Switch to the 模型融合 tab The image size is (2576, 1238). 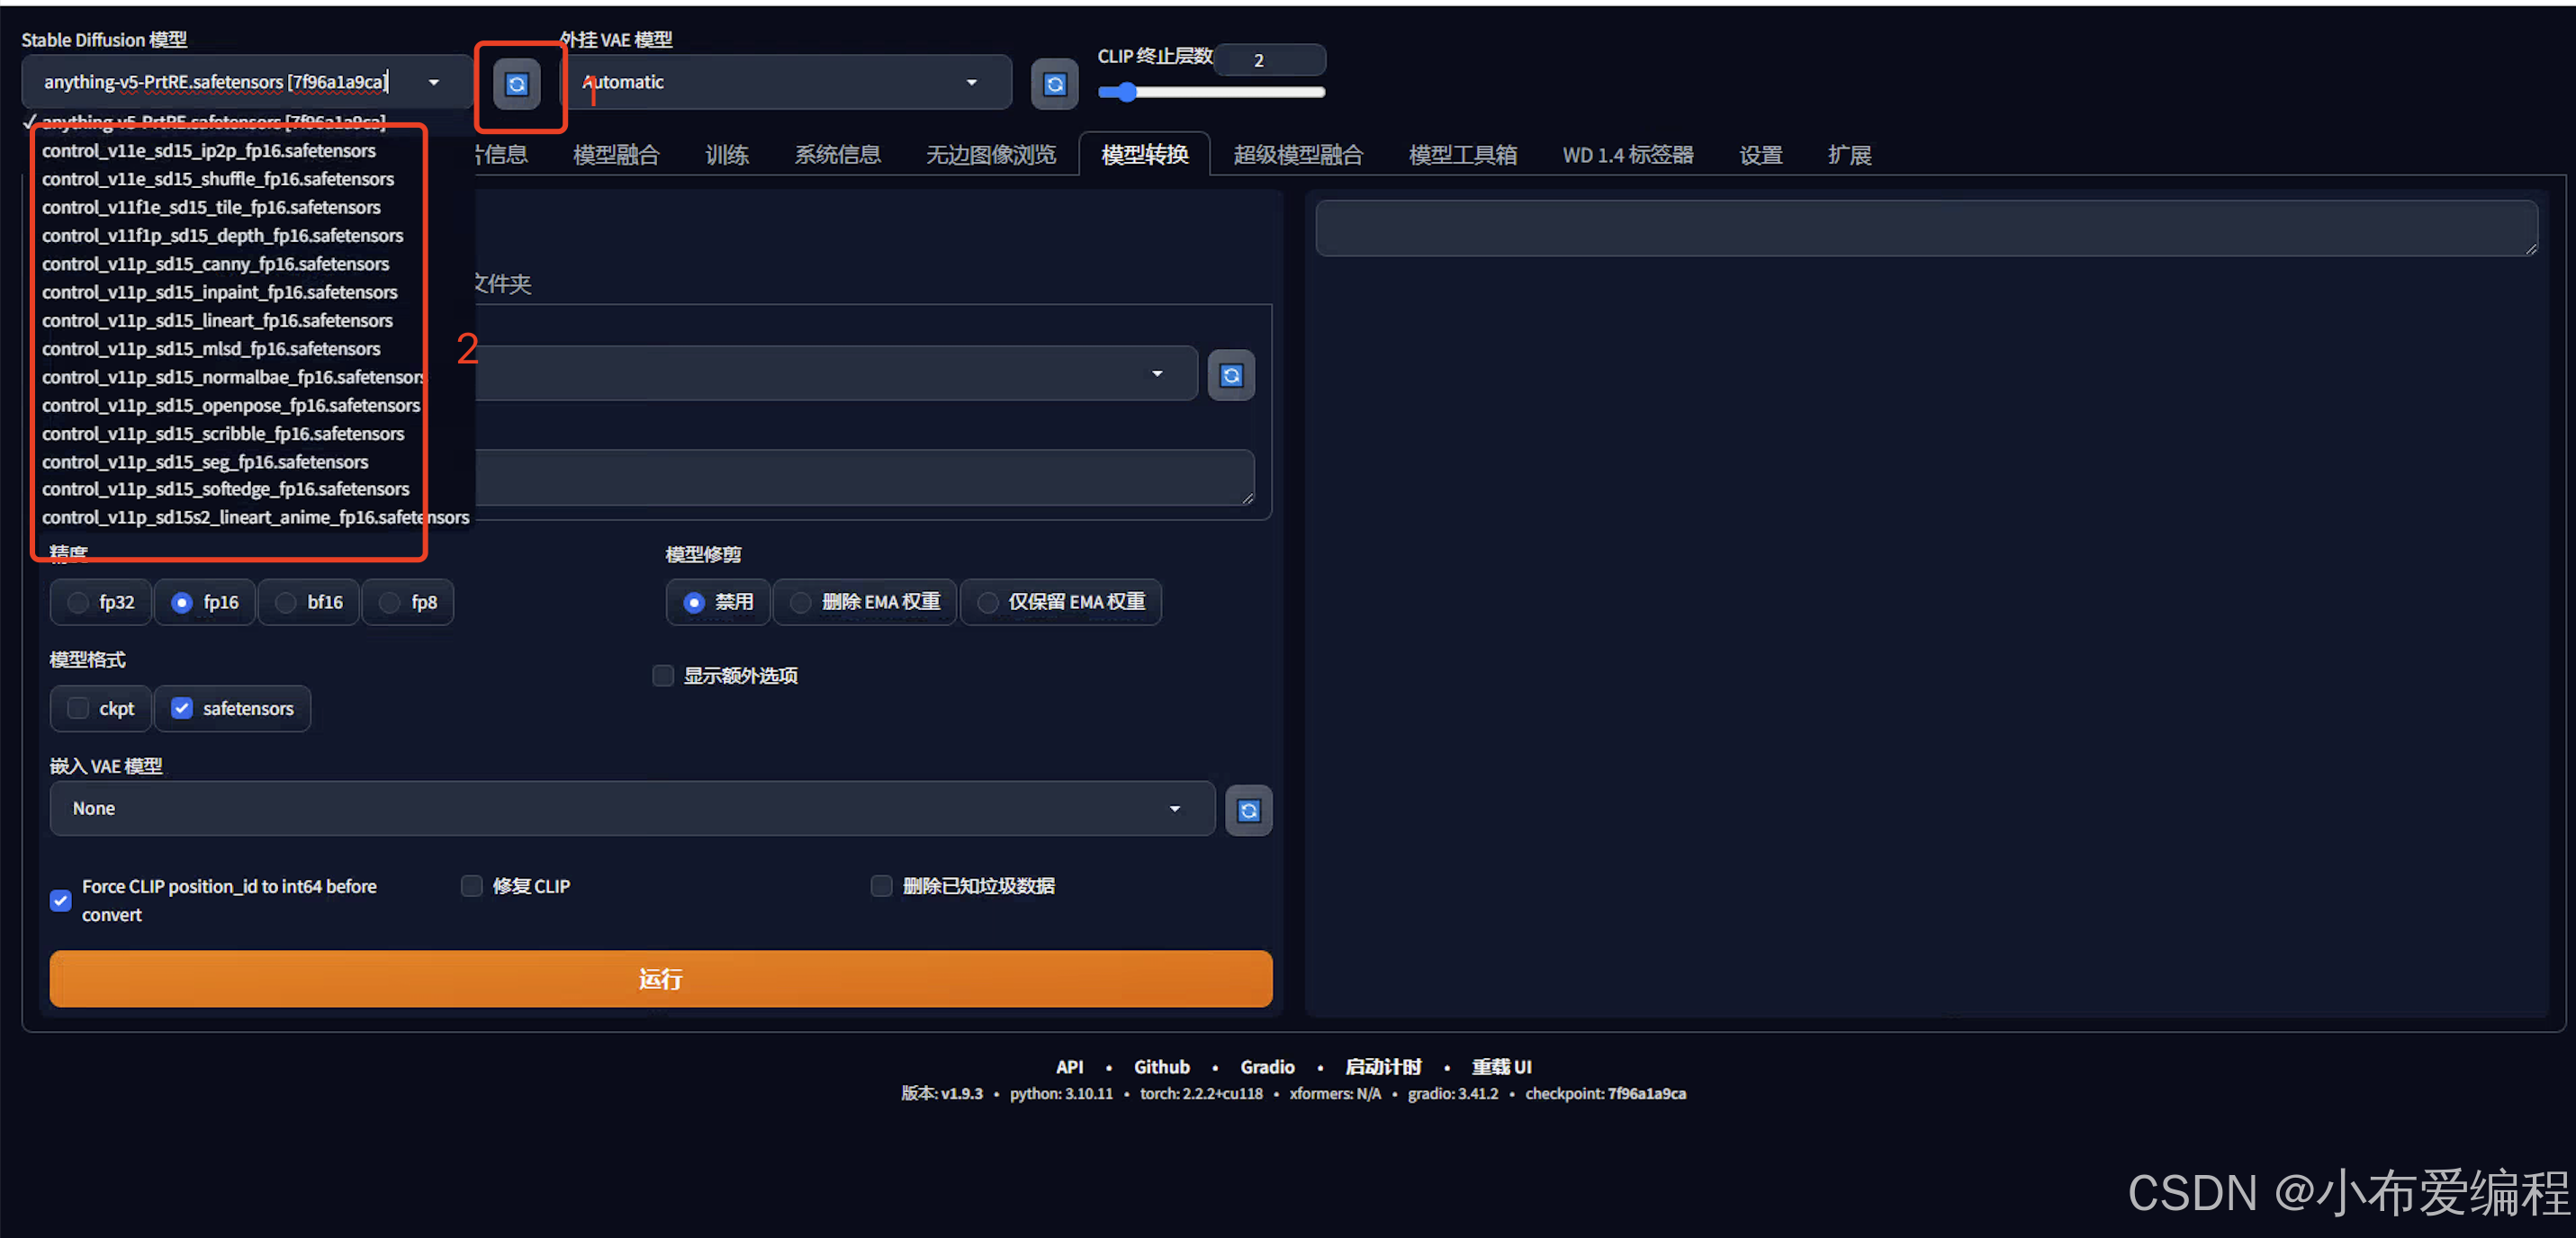[616, 155]
